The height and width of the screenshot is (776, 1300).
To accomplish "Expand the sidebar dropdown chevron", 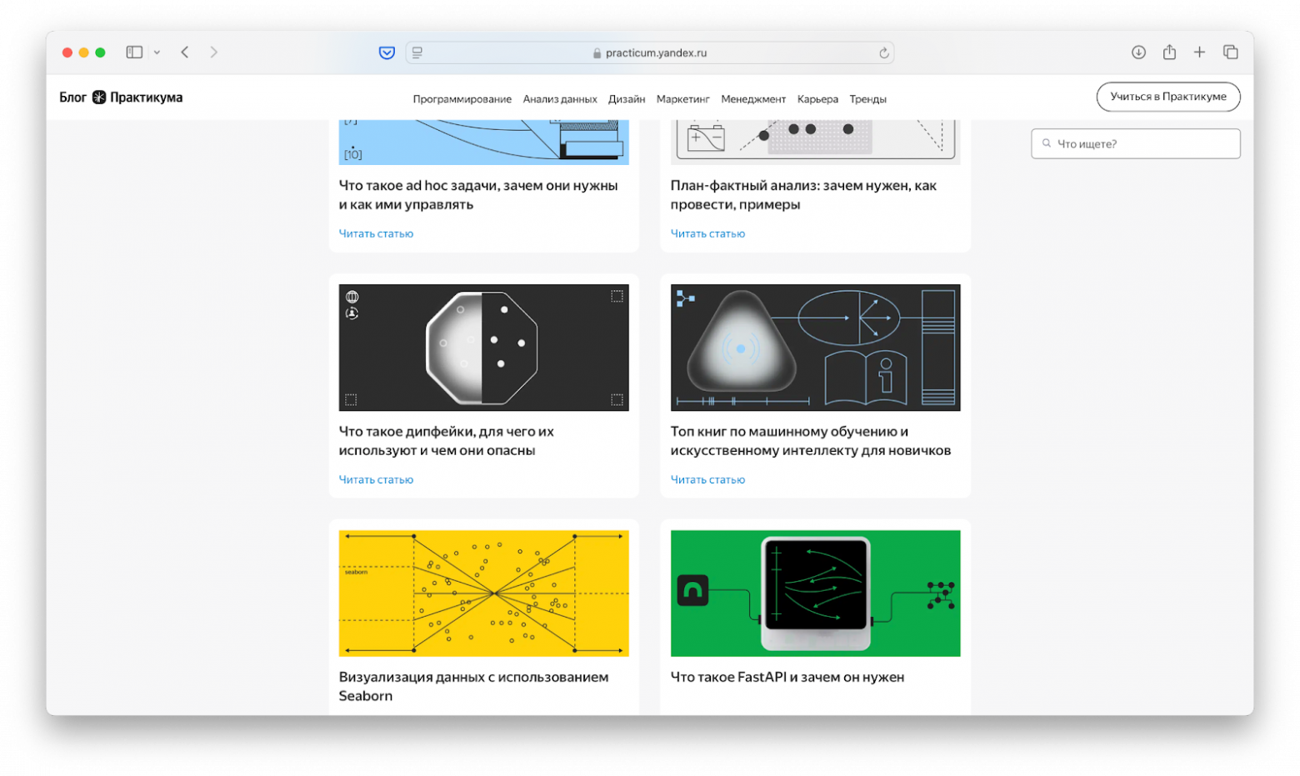I will coord(157,53).
